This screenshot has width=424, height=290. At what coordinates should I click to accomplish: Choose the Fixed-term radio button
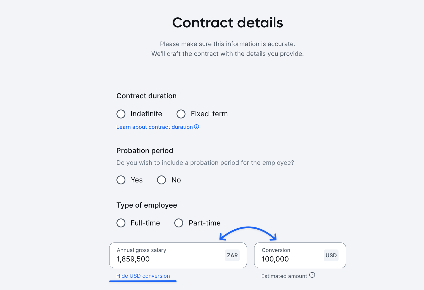[181, 114]
